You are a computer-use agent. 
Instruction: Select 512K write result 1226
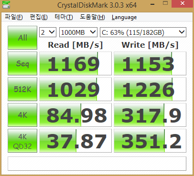click(x=150, y=89)
